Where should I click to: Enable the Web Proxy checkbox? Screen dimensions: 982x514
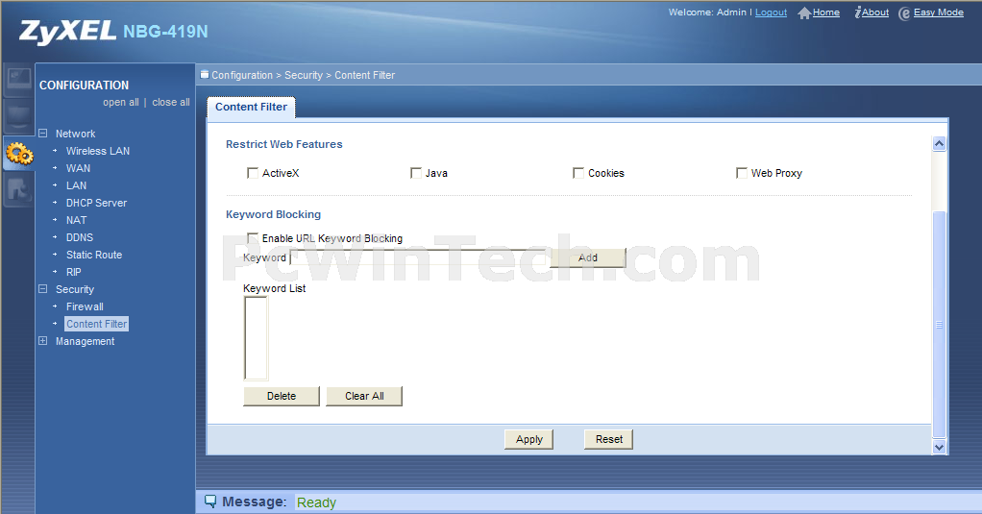click(x=742, y=173)
